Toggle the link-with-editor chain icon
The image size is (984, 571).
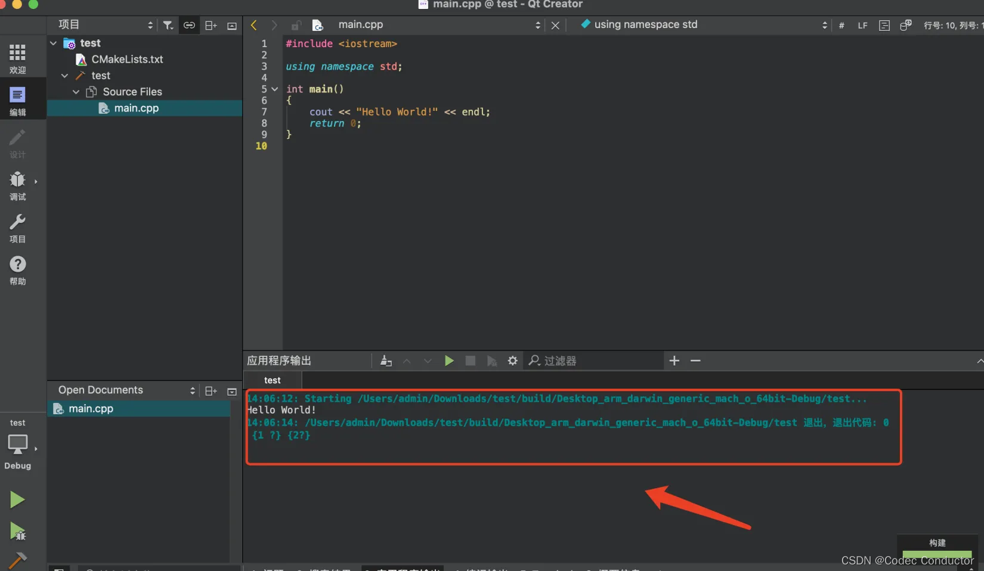189,25
